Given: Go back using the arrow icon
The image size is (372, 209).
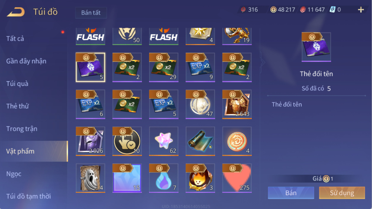Looking at the screenshot, I should (x=16, y=12).
